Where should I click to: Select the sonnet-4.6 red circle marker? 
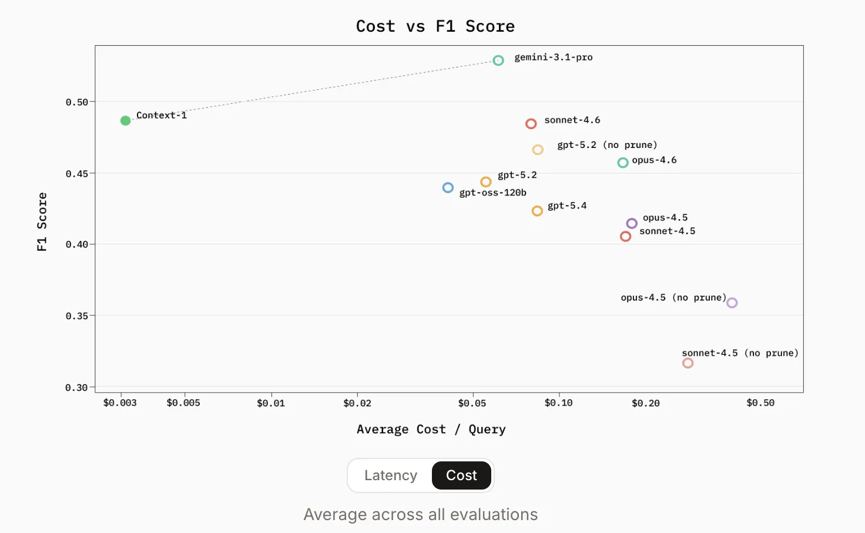[x=531, y=124]
